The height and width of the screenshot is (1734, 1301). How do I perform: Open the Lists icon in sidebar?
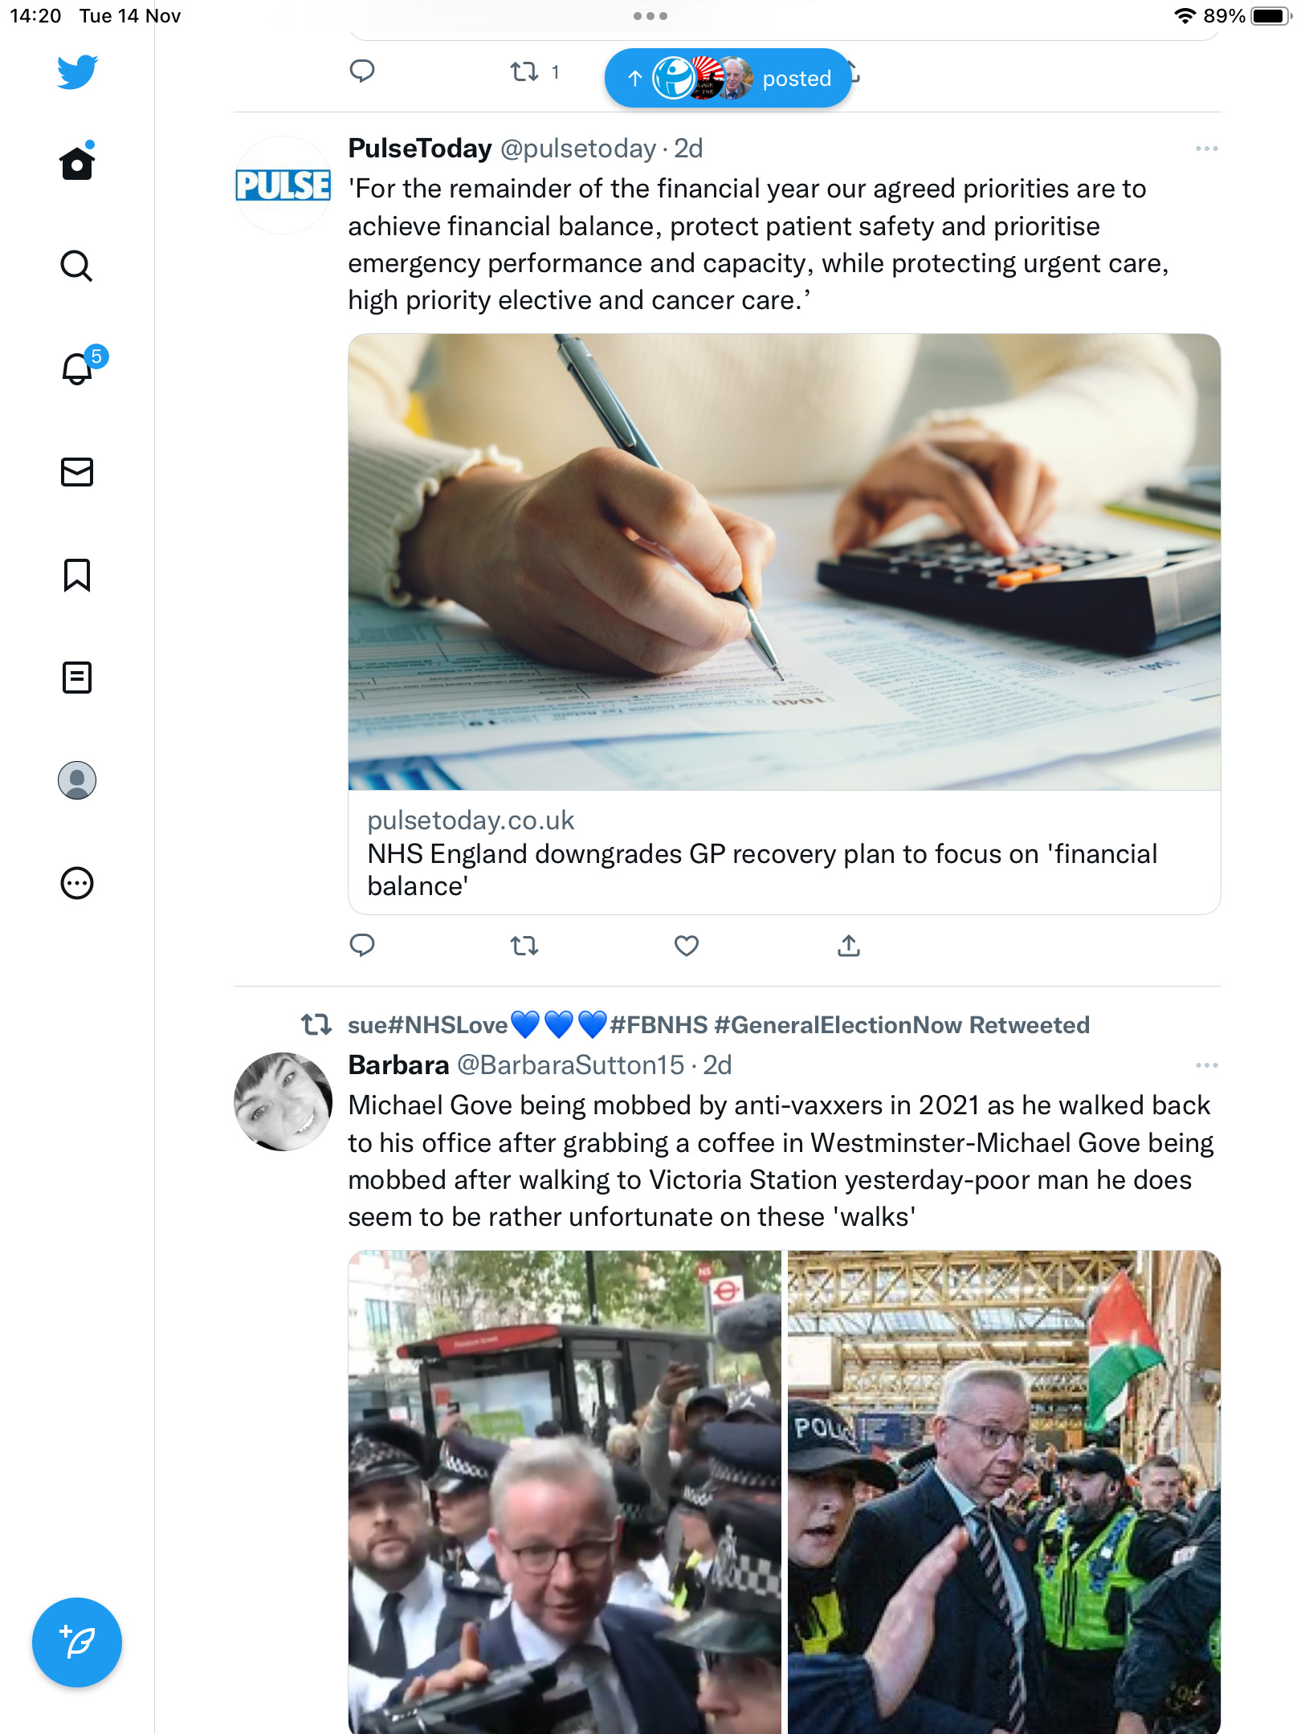77,678
